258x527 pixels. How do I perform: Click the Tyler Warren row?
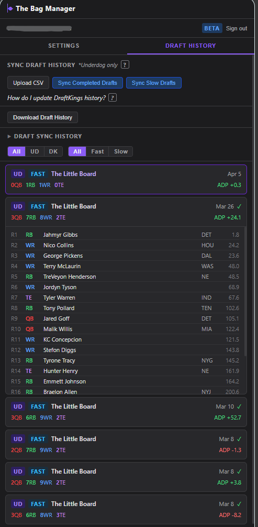pyautogui.click(x=125, y=298)
